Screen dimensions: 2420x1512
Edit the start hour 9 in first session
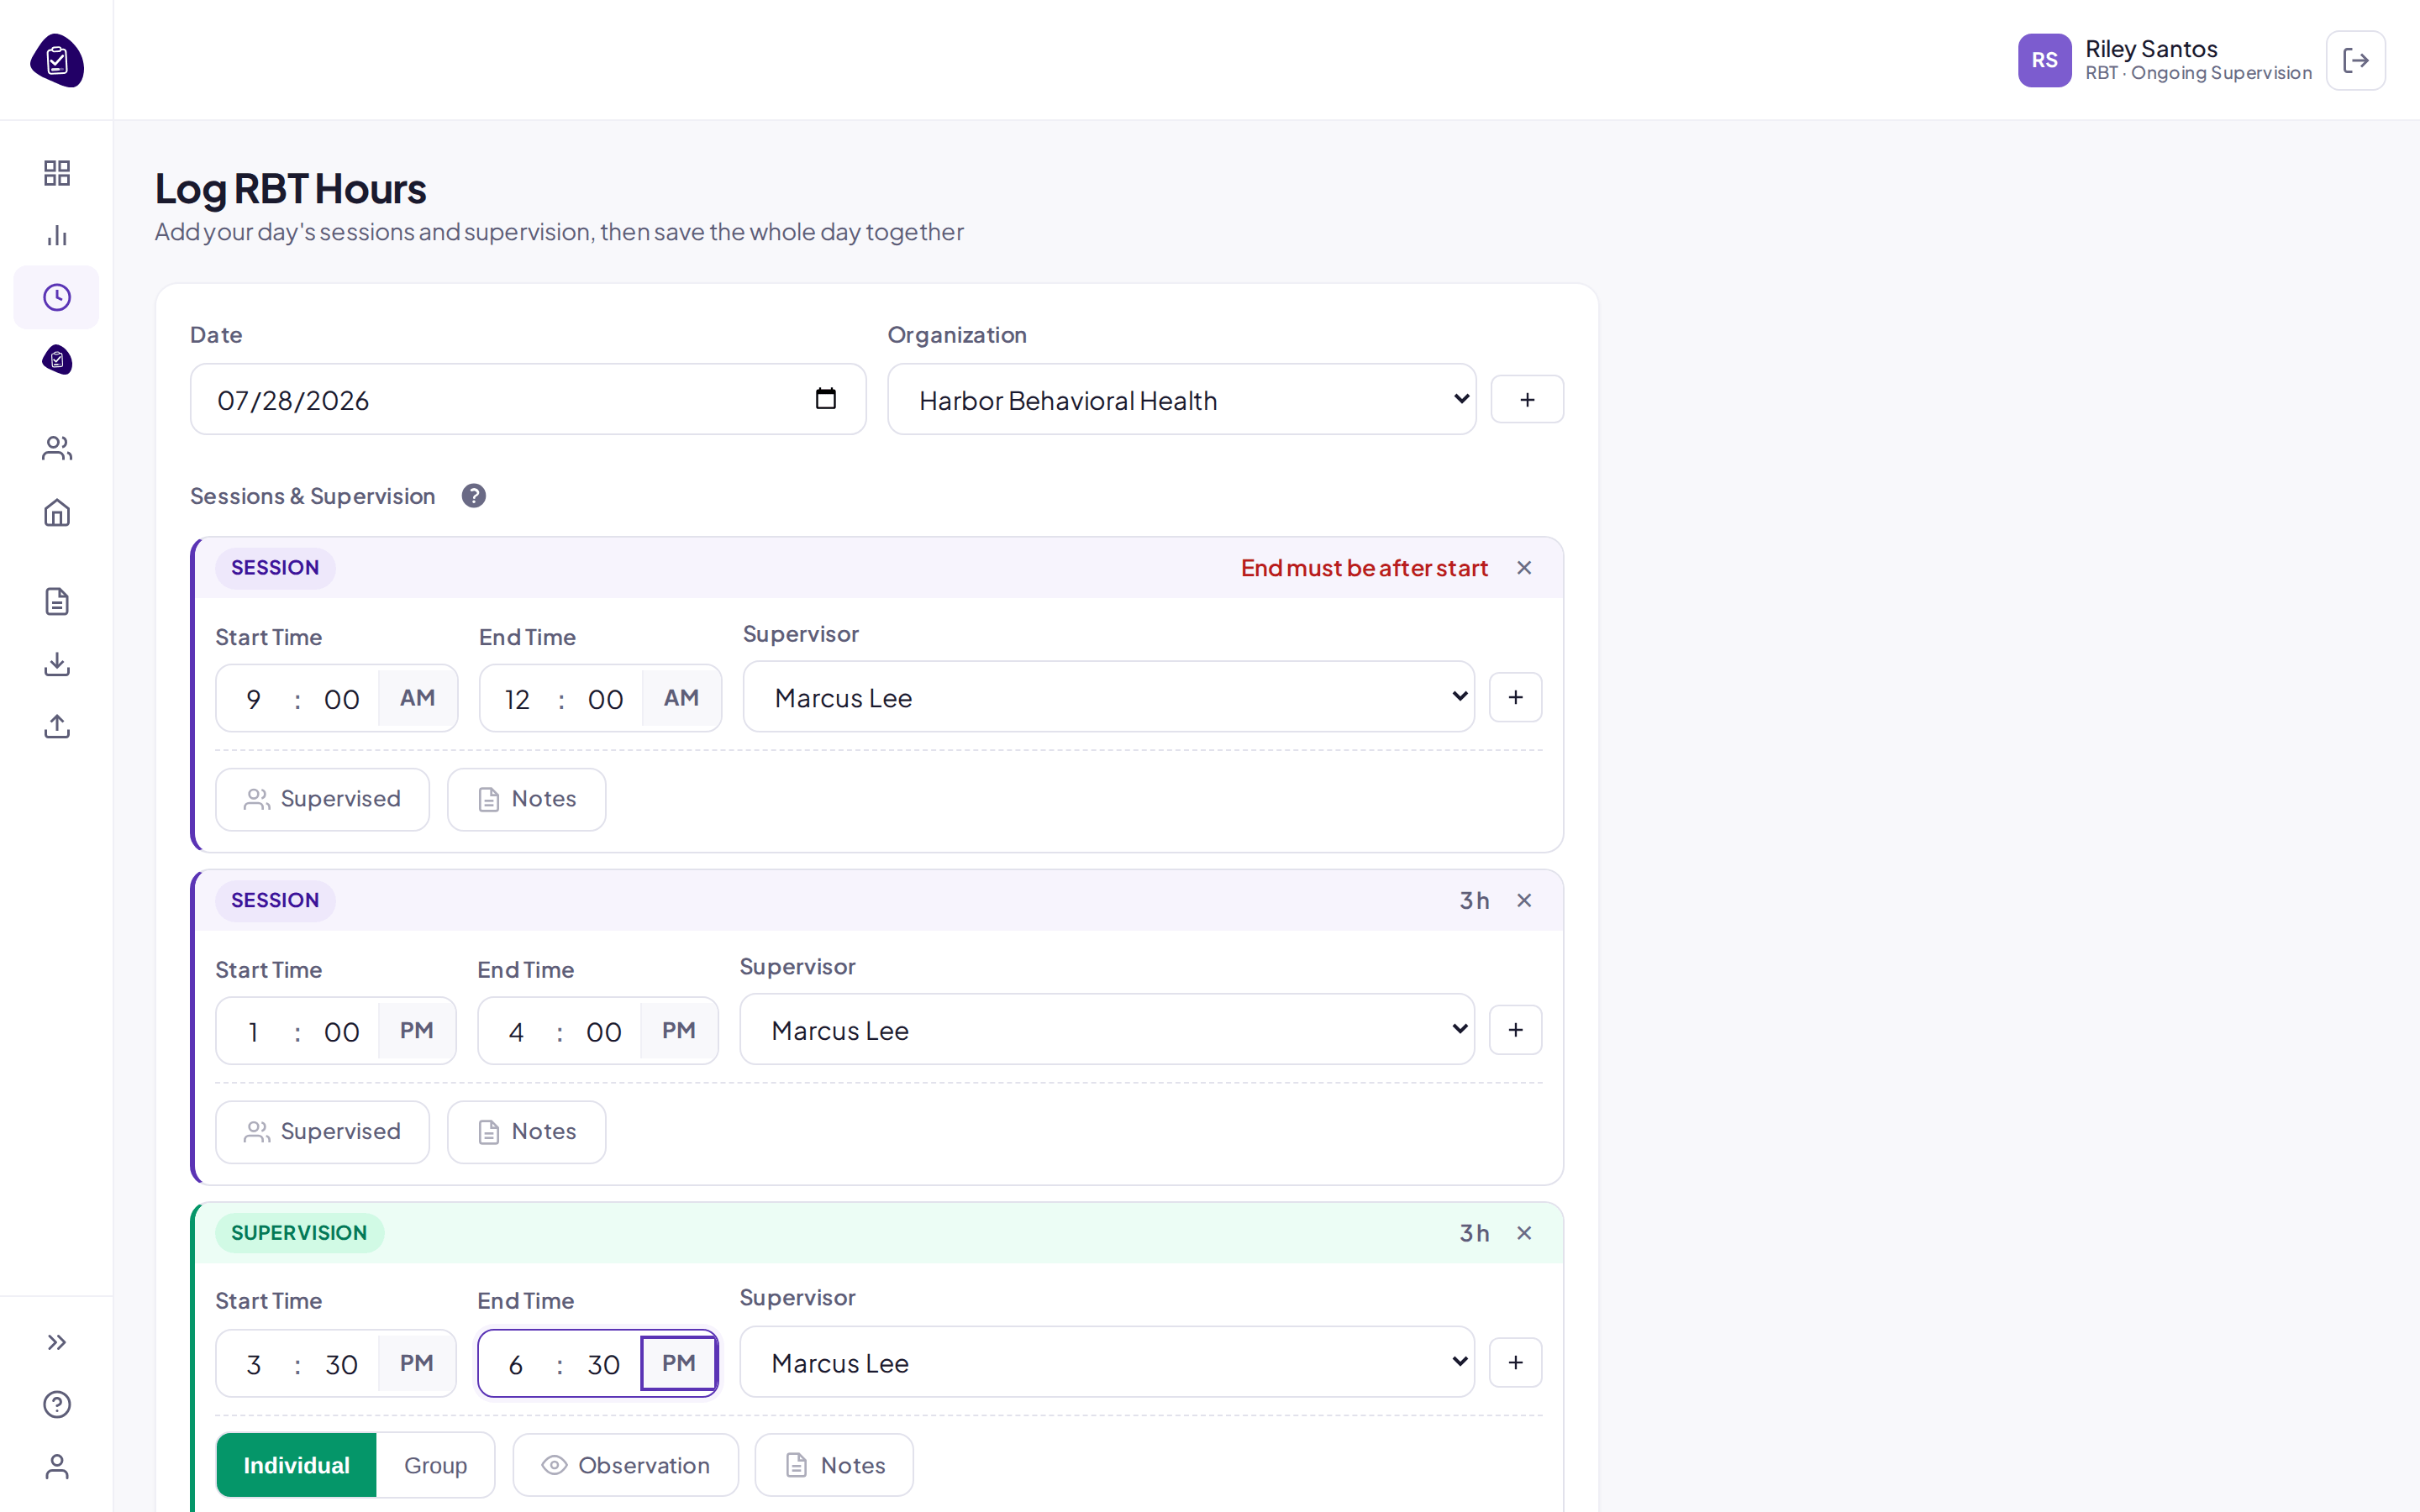pos(253,699)
